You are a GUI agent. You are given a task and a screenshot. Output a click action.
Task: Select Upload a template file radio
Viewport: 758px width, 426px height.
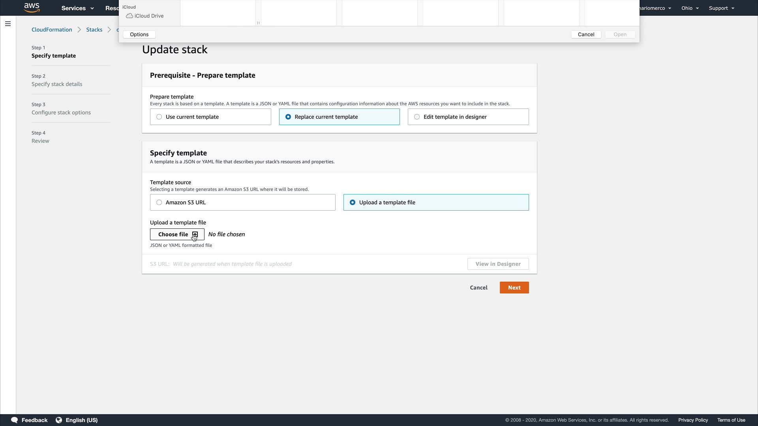pos(353,202)
